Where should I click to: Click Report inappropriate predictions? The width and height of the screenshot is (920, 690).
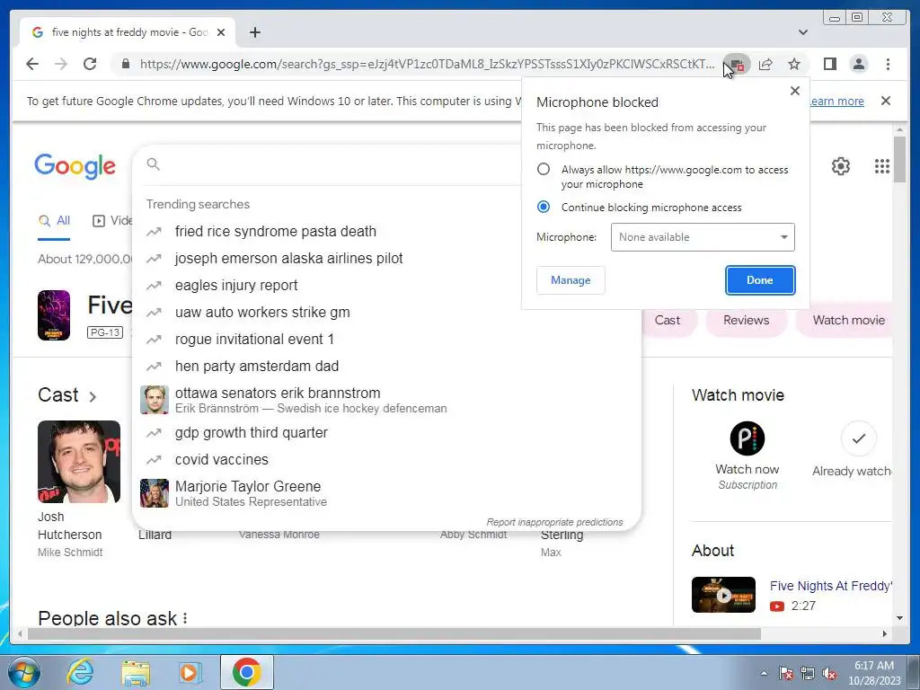[x=554, y=522]
